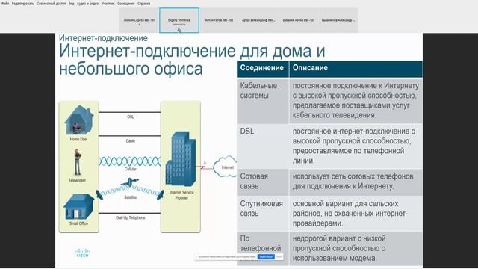Click the 'Сотовая связь' table cell

tap(263, 182)
